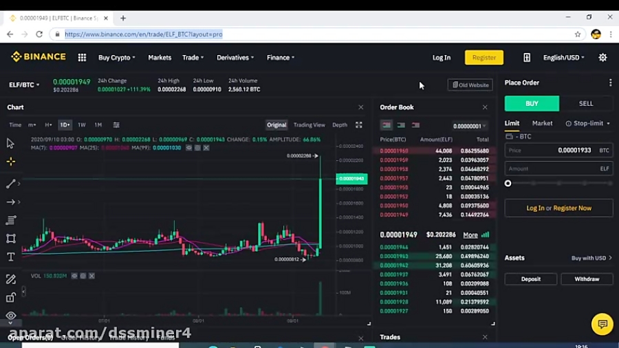Open the hours interval dropdown

click(x=48, y=125)
